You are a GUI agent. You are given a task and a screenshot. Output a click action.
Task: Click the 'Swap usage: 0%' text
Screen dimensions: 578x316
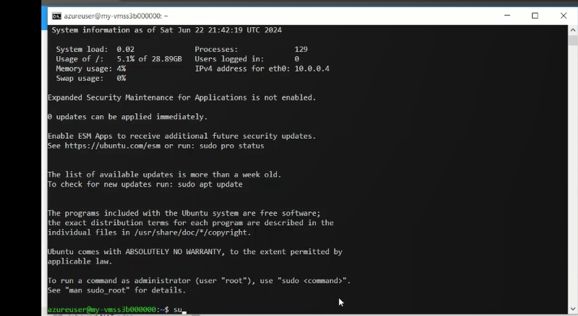pos(91,78)
